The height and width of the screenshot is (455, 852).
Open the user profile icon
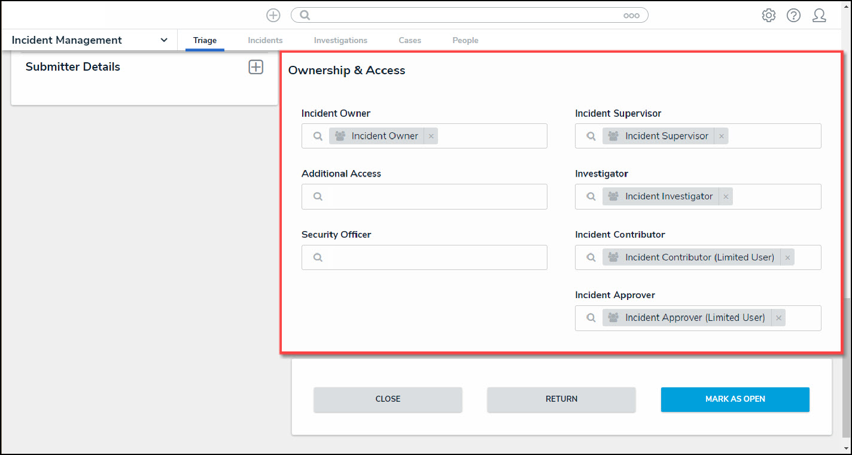coord(819,16)
